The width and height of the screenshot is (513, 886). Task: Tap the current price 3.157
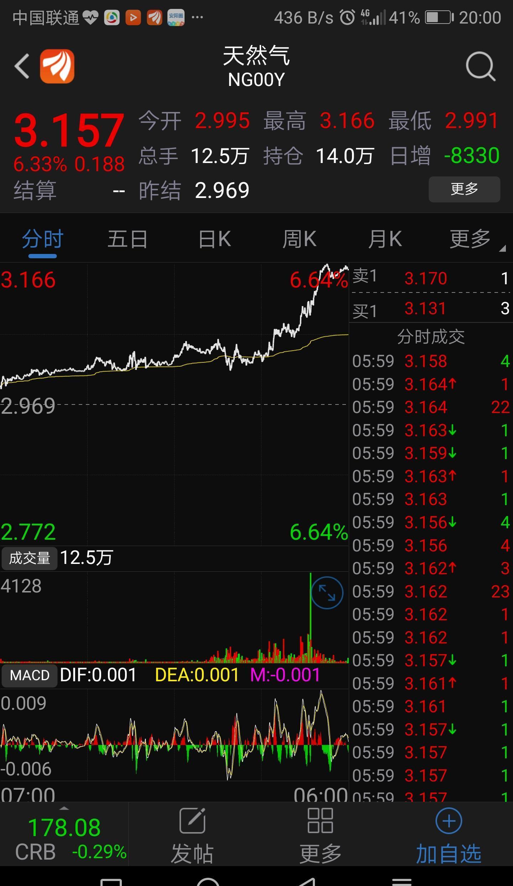click(x=69, y=130)
